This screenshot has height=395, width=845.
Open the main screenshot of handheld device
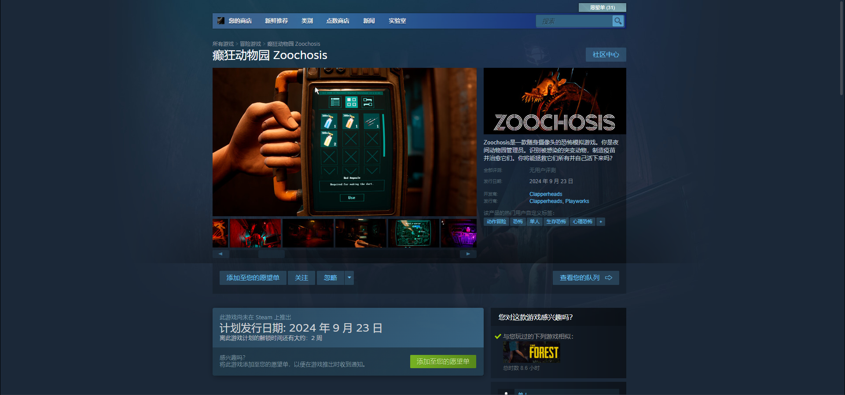coord(345,142)
